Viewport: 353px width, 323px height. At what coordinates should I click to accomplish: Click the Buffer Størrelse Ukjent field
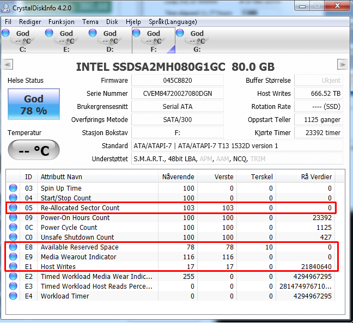[319, 81]
